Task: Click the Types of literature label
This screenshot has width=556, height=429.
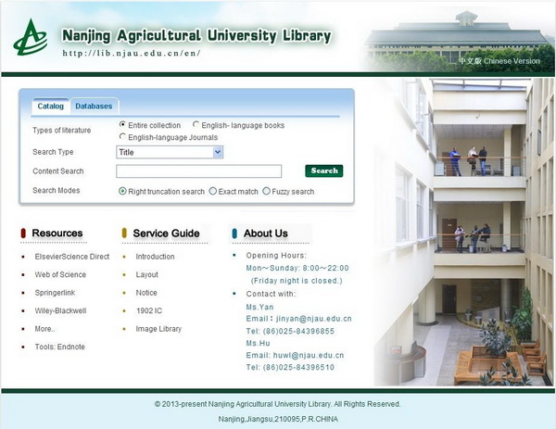Action: [62, 130]
